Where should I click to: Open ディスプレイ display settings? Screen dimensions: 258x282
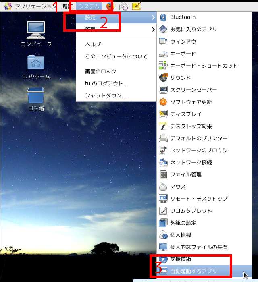coord(185,114)
